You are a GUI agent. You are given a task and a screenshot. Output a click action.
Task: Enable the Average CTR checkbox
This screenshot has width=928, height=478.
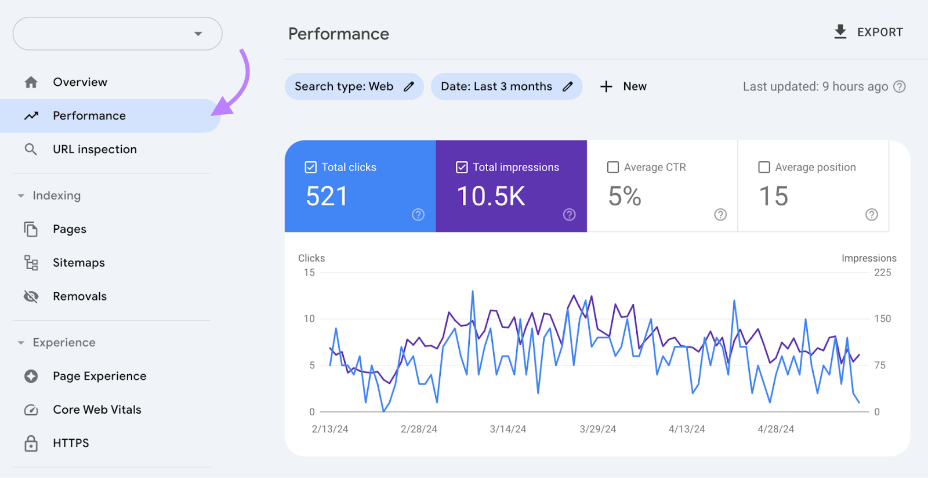[x=613, y=167]
